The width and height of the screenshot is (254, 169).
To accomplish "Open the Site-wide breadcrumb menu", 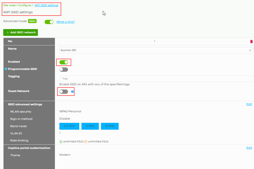I will [x=9, y=5].
